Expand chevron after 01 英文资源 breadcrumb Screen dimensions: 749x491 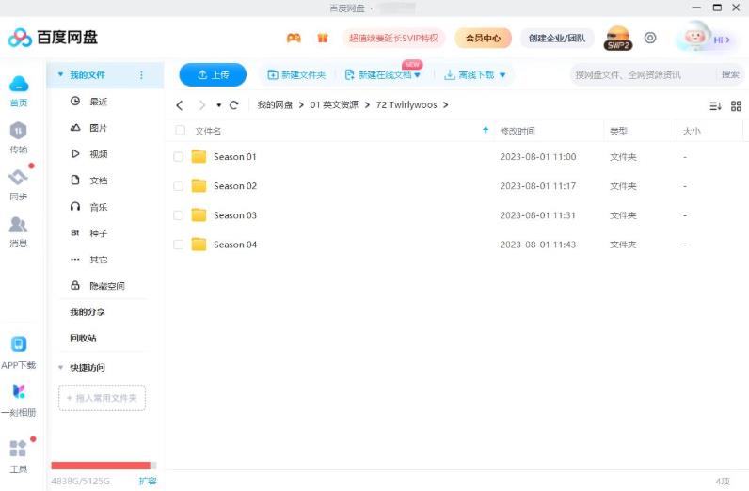tap(367, 105)
